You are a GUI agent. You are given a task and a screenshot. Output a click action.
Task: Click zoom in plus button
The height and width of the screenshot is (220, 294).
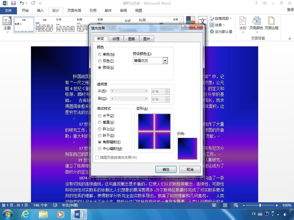[x=276, y=205]
